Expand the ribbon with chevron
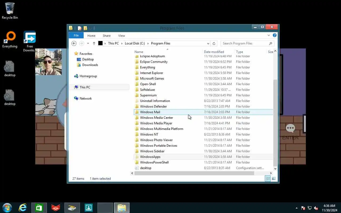Viewport: 341px width, 213px height. click(x=269, y=35)
